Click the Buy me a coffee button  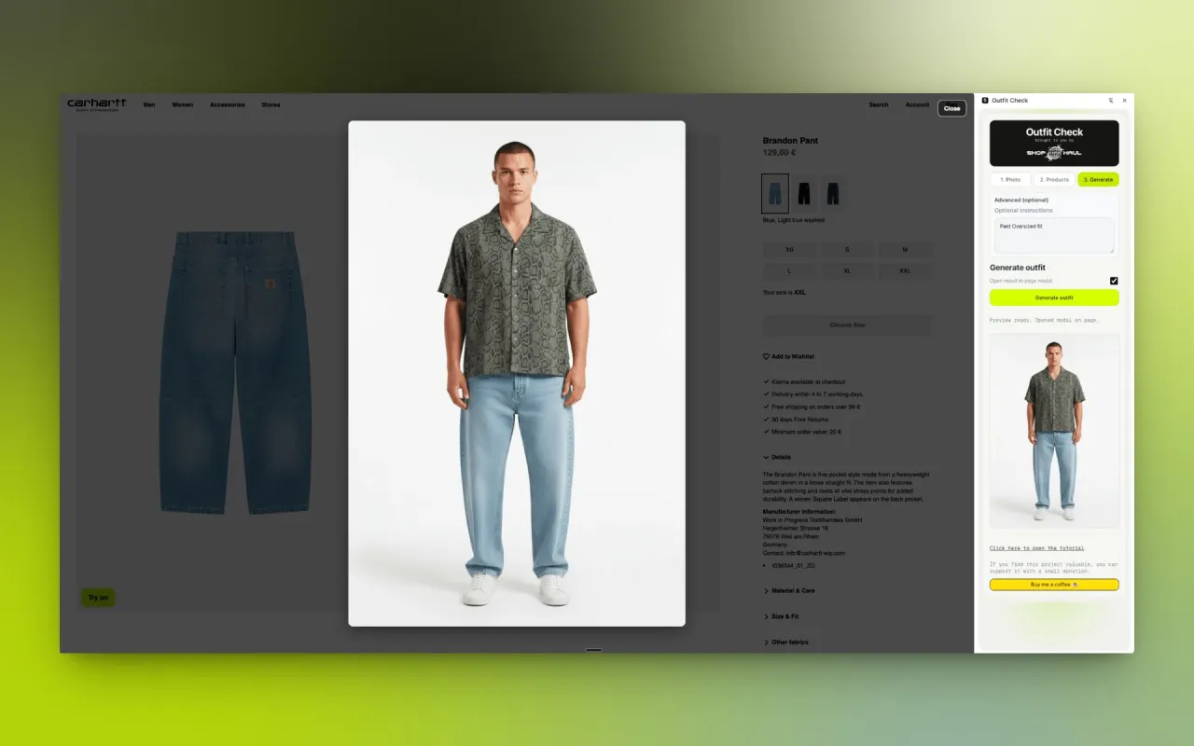point(1054,585)
